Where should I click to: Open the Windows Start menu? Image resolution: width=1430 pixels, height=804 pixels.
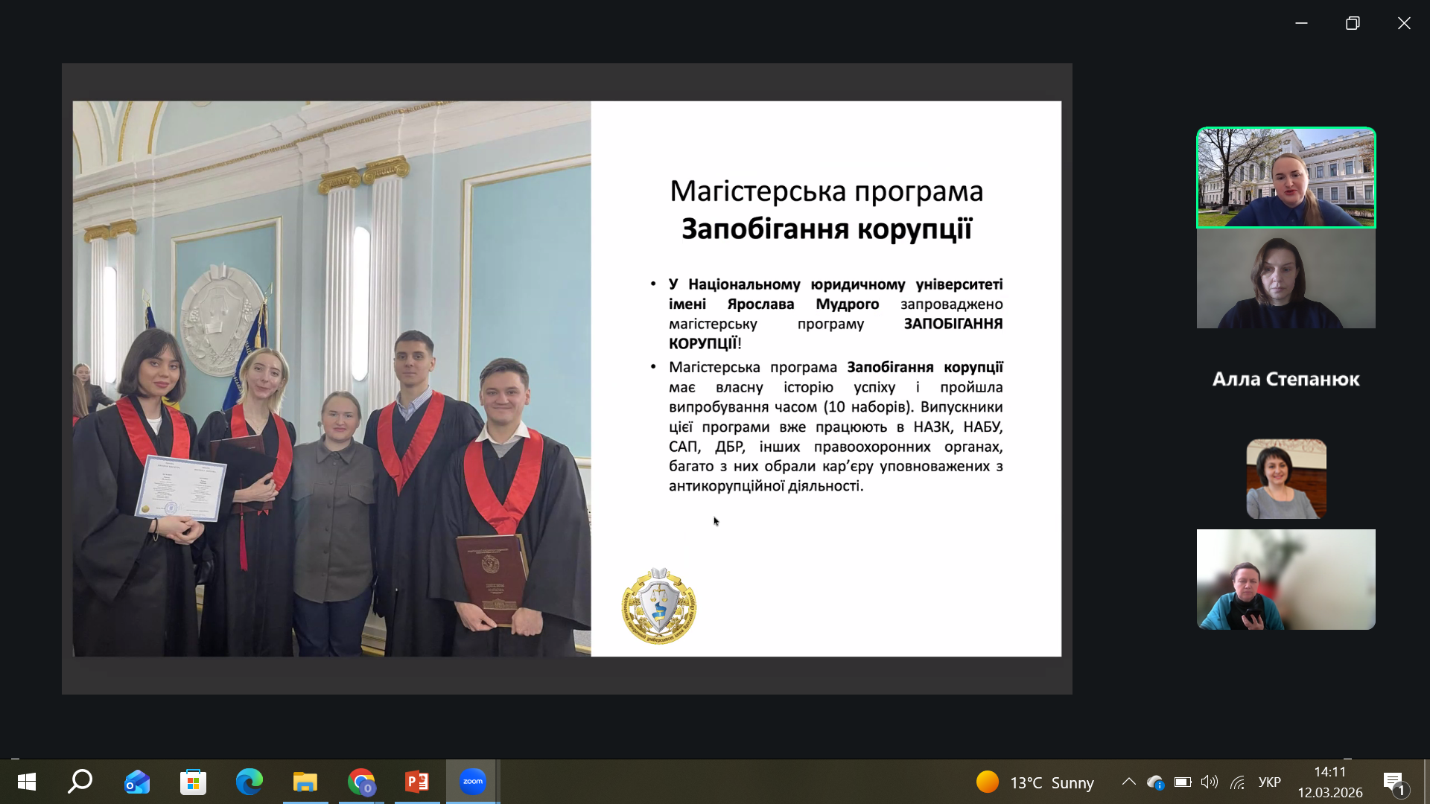tap(27, 782)
